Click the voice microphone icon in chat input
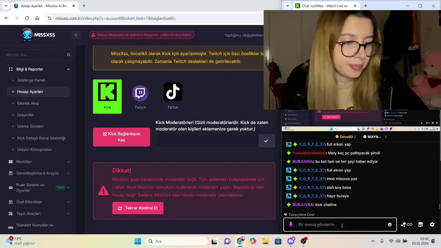 click(x=290, y=225)
